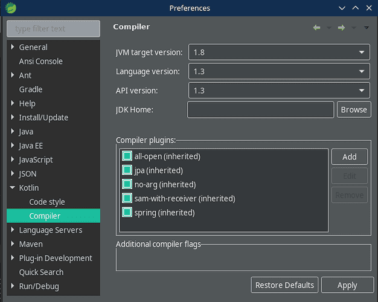
Task: Open the forward history dropdown arrow
Action: click(x=353, y=28)
